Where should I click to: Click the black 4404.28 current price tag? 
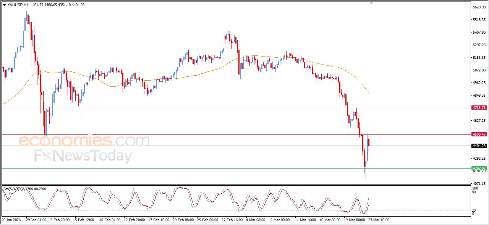coord(479,146)
